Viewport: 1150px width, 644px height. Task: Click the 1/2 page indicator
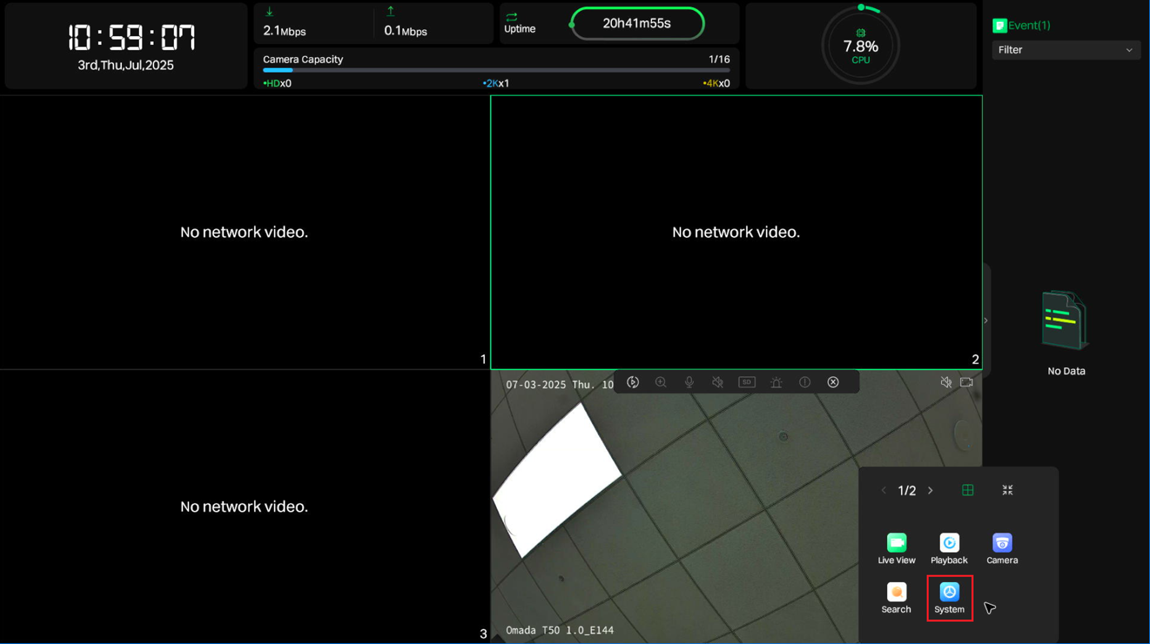point(907,491)
